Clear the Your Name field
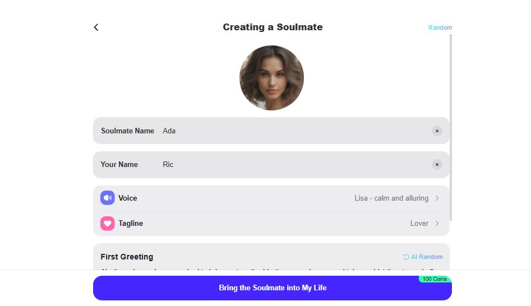The width and height of the screenshot is (531, 306). (437, 165)
